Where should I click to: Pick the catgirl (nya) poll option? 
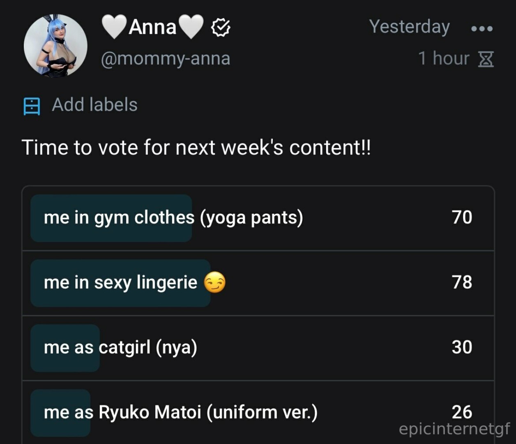[120, 348]
